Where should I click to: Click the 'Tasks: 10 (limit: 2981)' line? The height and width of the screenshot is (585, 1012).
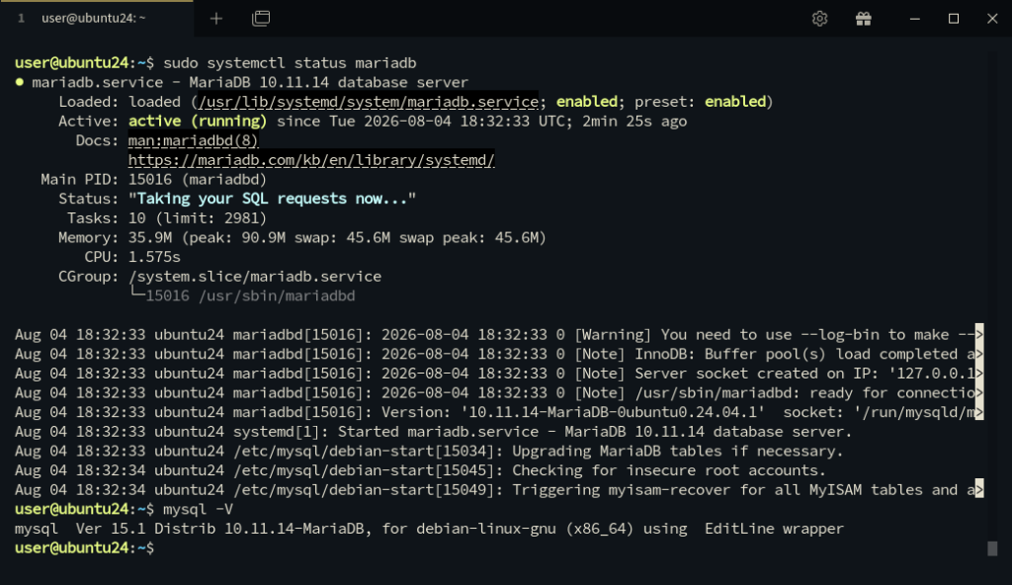tap(166, 218)
